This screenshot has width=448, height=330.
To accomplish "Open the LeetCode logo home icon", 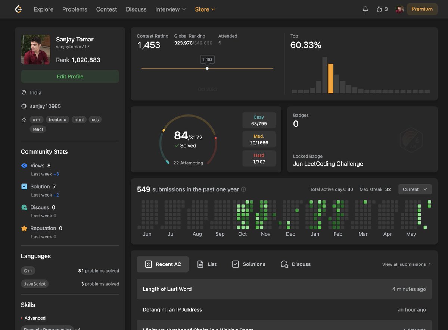I will point(18,9).
